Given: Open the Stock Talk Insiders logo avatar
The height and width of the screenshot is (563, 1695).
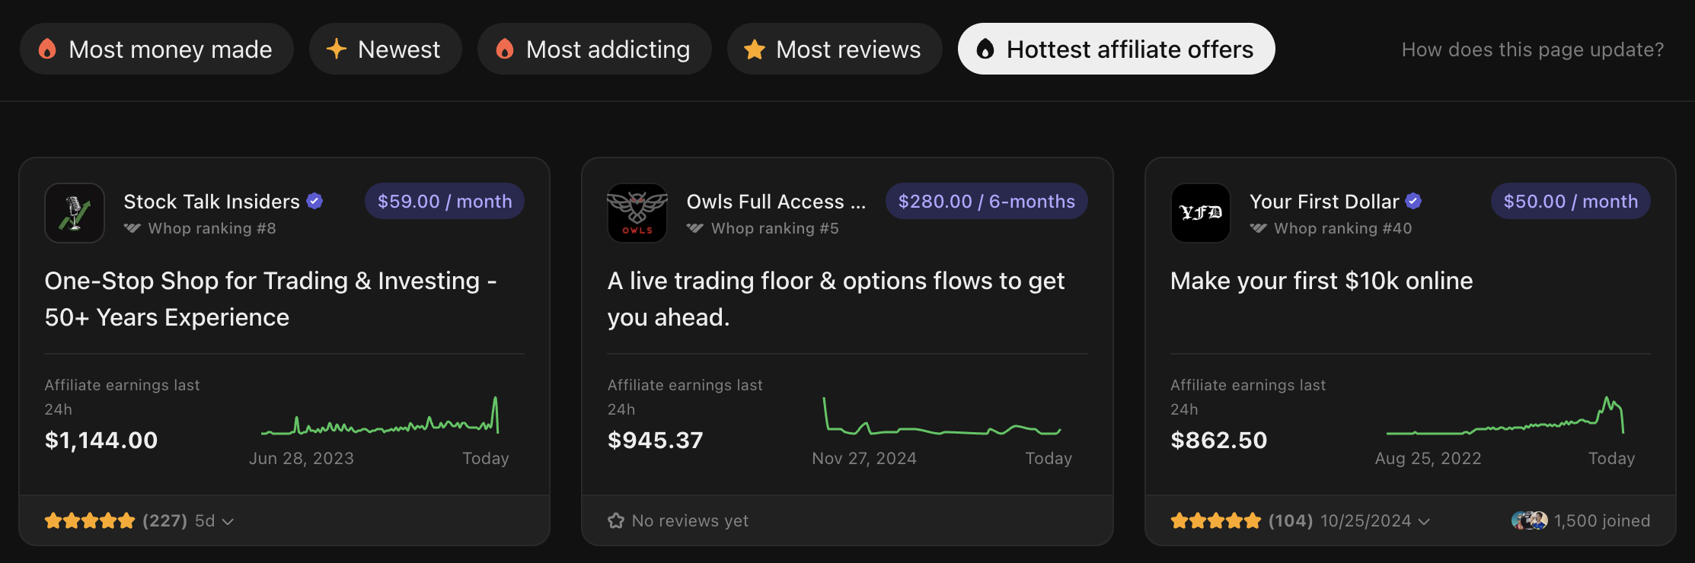Looking at the screenshot, I should tap(74, 213).
